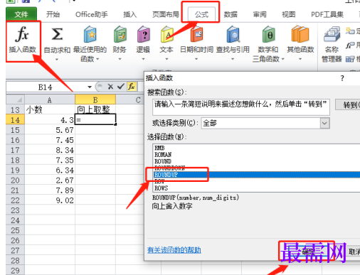Switch to the Home (开始) tab

click(53, 14)
